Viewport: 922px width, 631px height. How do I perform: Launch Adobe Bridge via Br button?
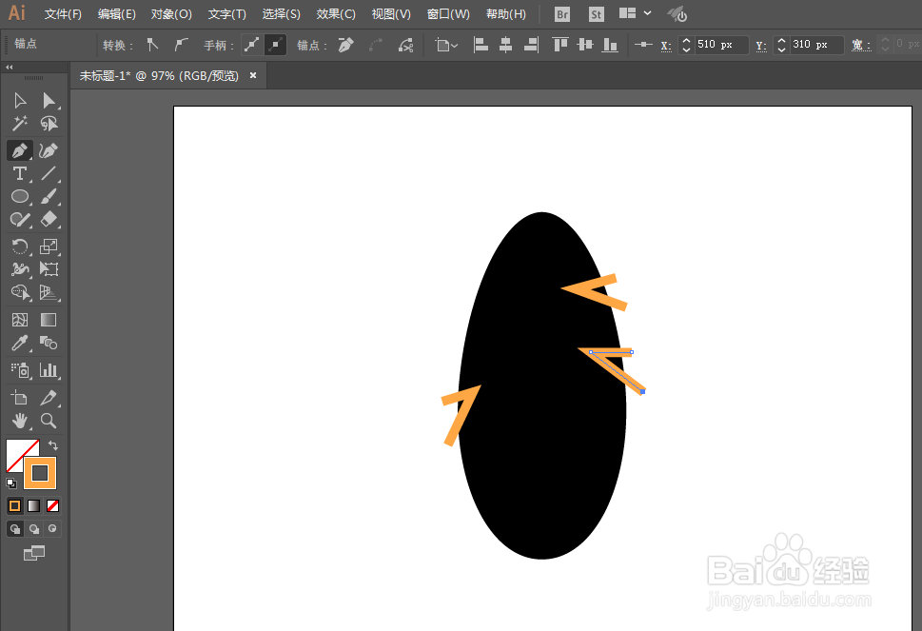[x=561, y=13]
